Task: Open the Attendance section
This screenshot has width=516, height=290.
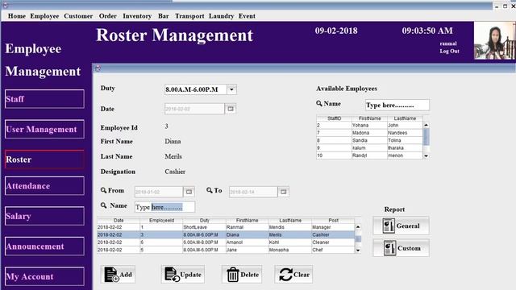Action: pos(44,186)
